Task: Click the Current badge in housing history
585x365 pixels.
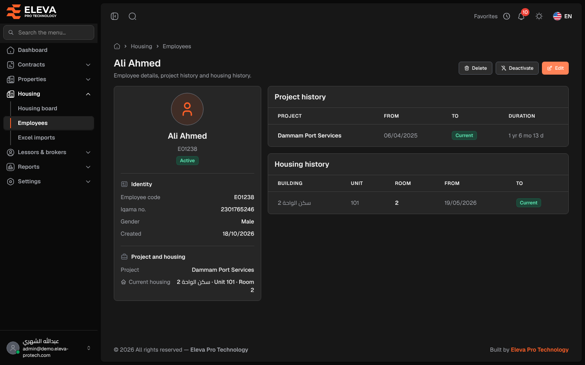Action: [529, 203]
